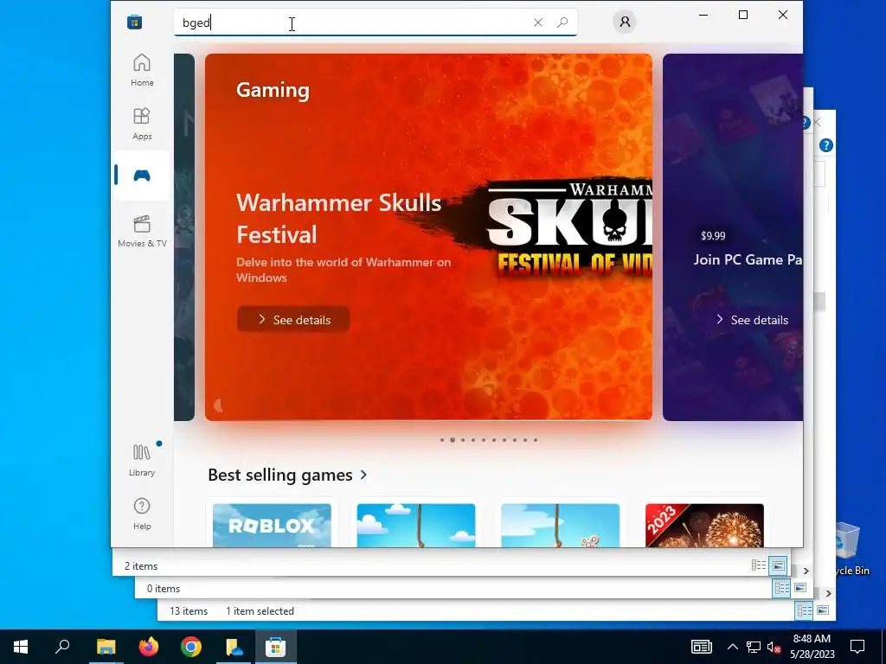Switch to details view in 13 items window
Viewport: 886px width, 664px height.
[804, 610]
